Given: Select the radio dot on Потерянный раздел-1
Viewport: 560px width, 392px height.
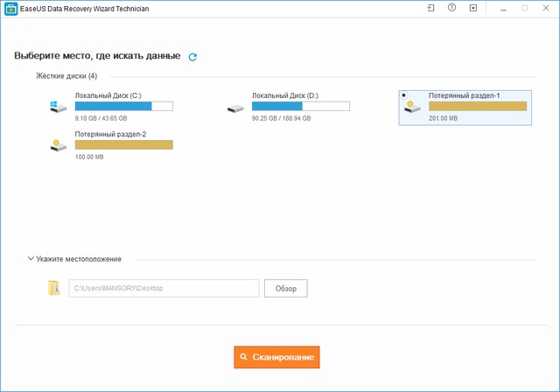Looking at the screenshot, I should click(402, 94).
